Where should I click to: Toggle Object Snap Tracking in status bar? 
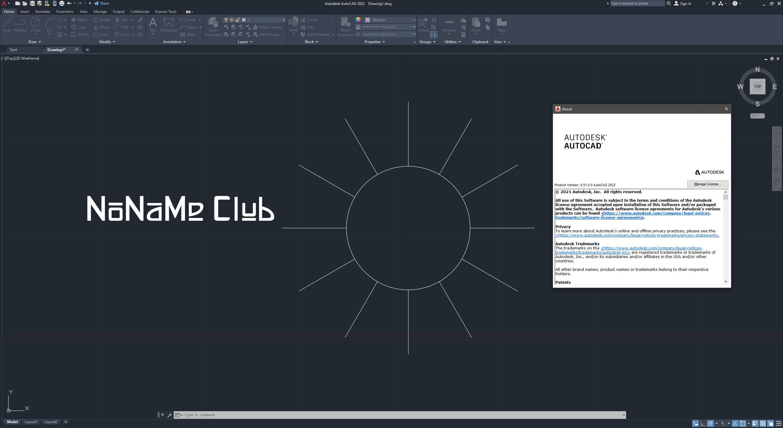(735, 423)
